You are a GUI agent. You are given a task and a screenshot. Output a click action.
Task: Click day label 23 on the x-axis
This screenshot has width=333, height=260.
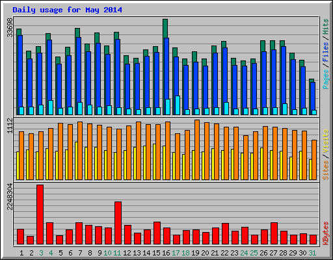pyautogui.click(x=234, y=253)
